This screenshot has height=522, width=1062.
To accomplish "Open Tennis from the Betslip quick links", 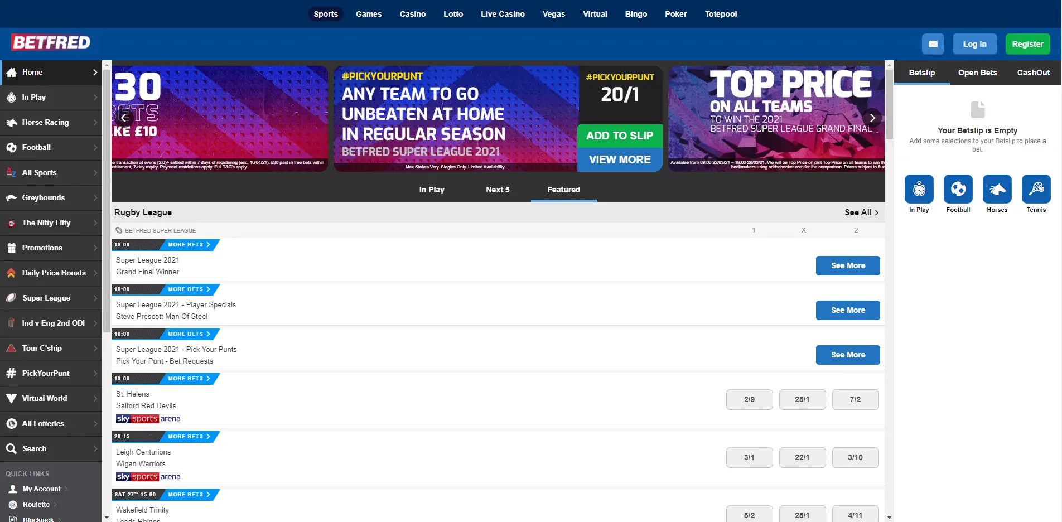I will click(x=1036, y=188).
